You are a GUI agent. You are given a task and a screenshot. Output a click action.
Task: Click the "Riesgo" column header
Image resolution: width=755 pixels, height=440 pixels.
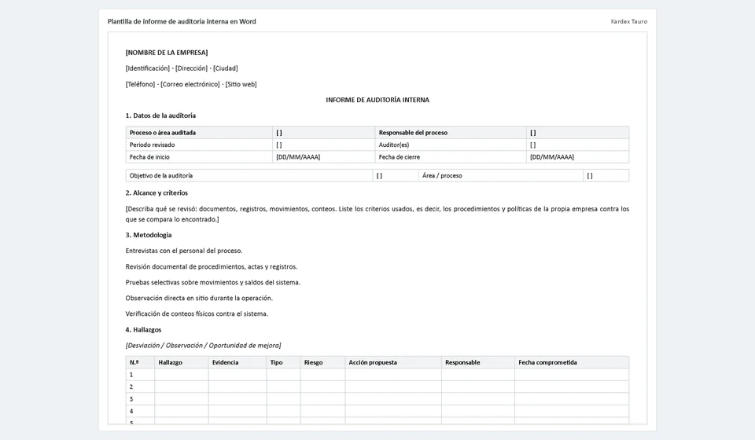coord(322,362)
